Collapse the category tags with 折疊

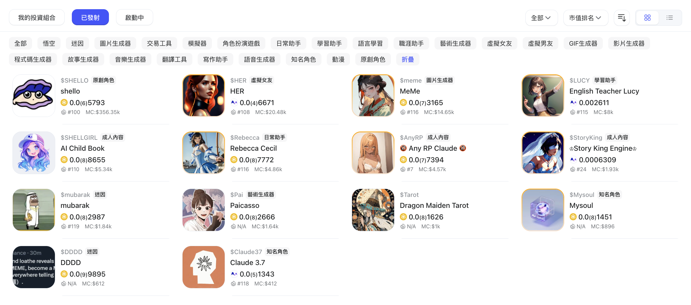point(408,60)
